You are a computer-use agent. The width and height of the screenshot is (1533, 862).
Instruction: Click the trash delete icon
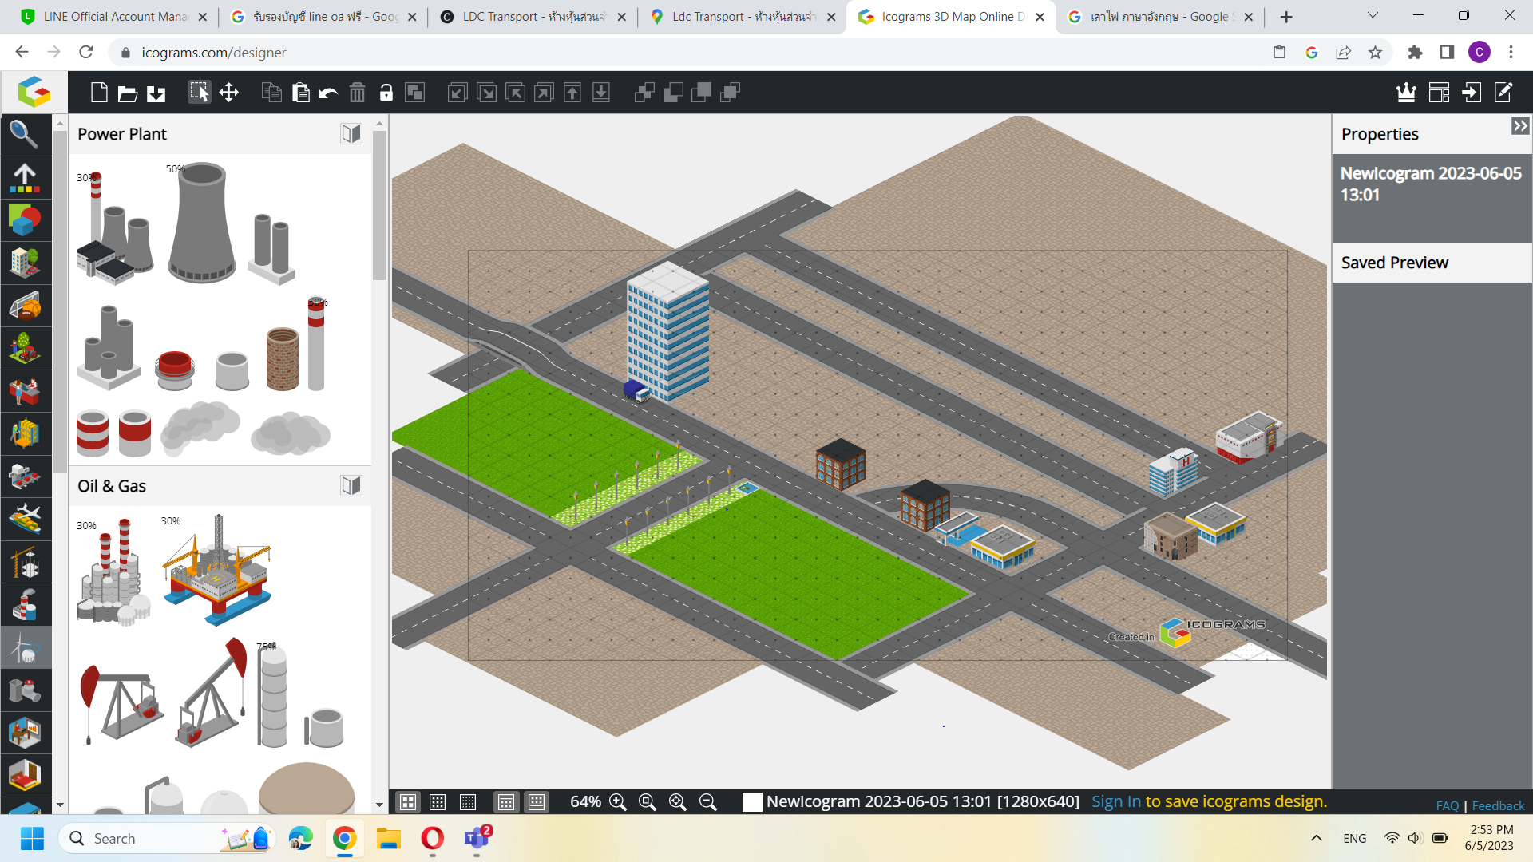pos(357,93)
